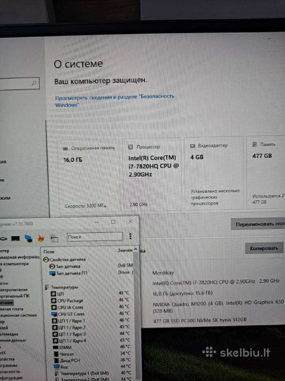Image resolution: width=285 pixels, height=381 pixels.
Task: Select the ЦП 1 / Ядро 3 row
Action: [90, 334]
